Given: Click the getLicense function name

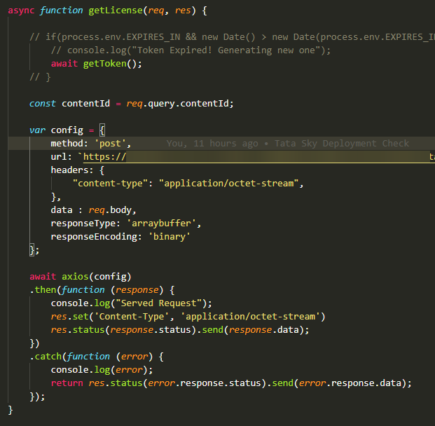Looking at the screenshot, I should [116, 11].
